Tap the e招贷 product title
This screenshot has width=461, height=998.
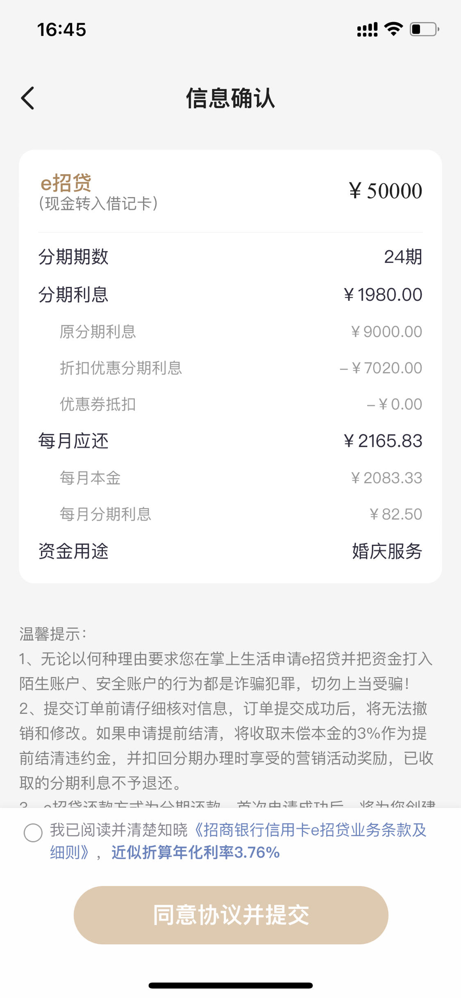pyautogui.click(x=66, y=183)
